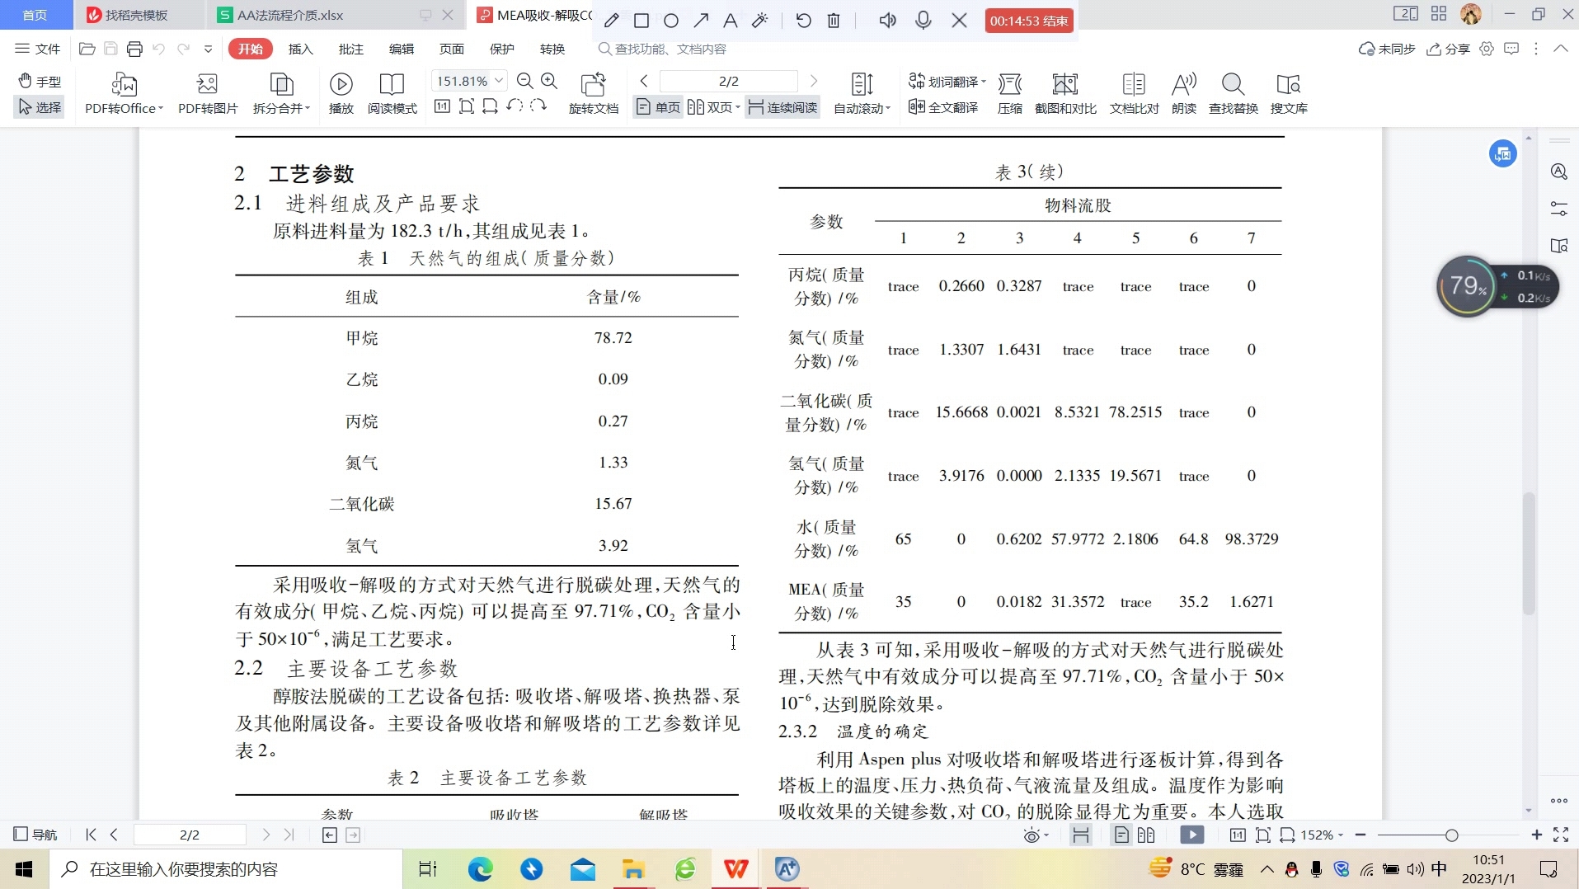Click the ribbon page number field
Image resolution: width=1579 pixels, height=889 pixels.
click(x=729, y=81)
